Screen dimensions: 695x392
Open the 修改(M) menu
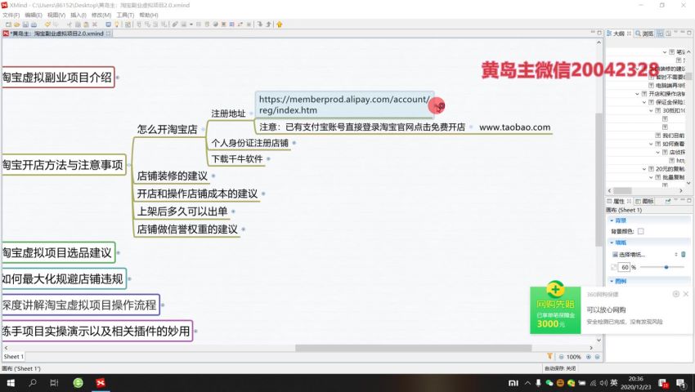tap(101, 15)
